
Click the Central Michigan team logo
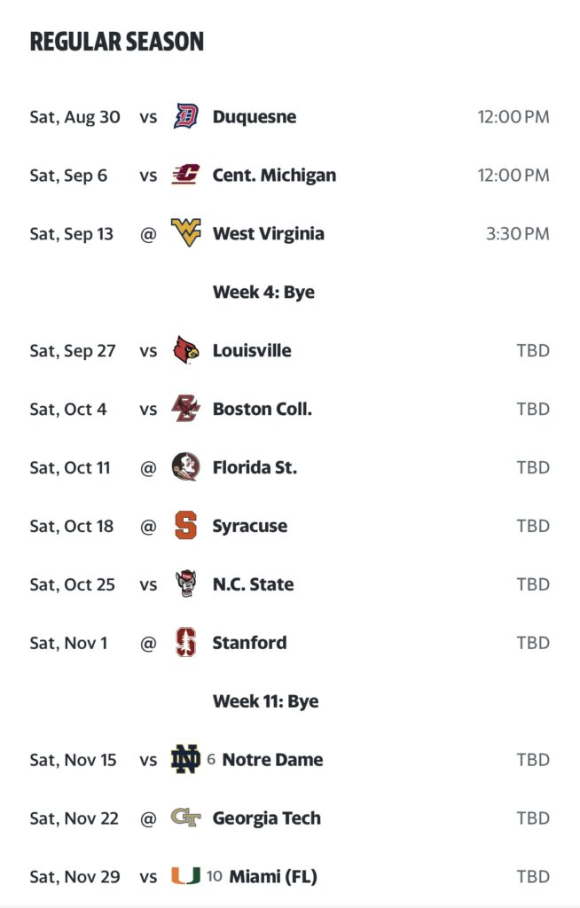point(186,175)
